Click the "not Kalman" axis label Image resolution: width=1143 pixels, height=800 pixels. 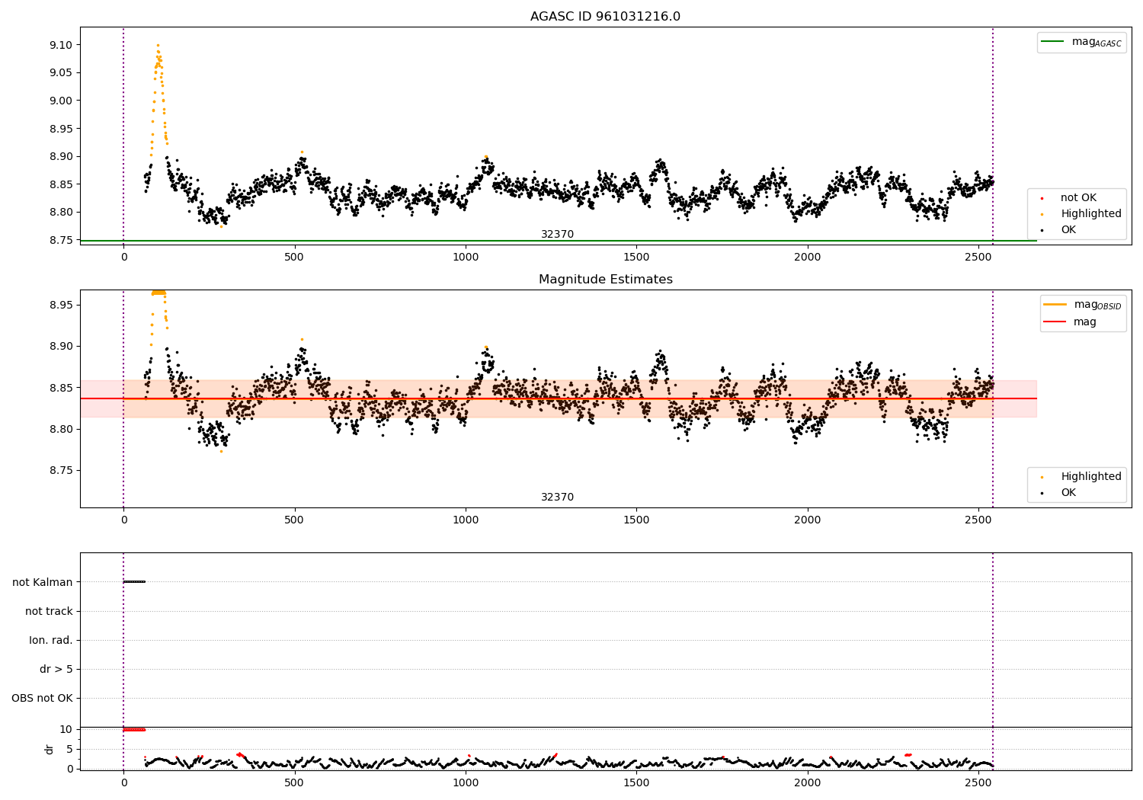tap(43, 582)
